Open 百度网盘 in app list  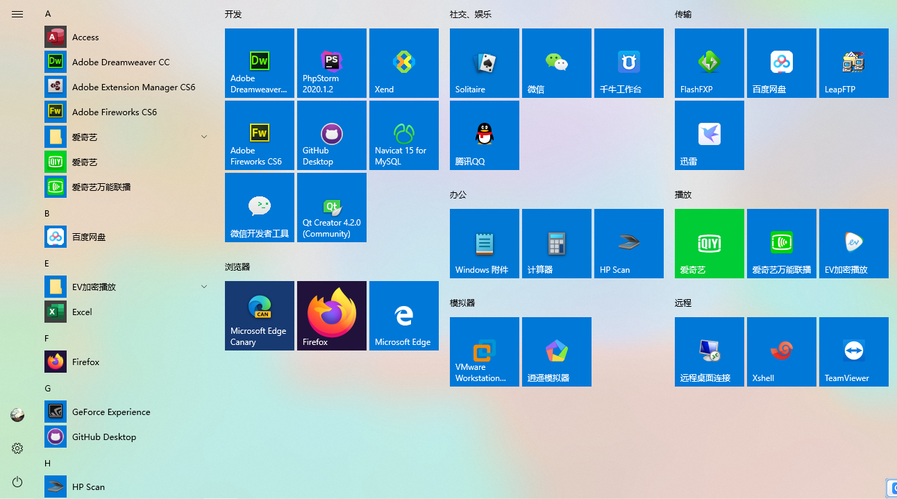(128, 237)
